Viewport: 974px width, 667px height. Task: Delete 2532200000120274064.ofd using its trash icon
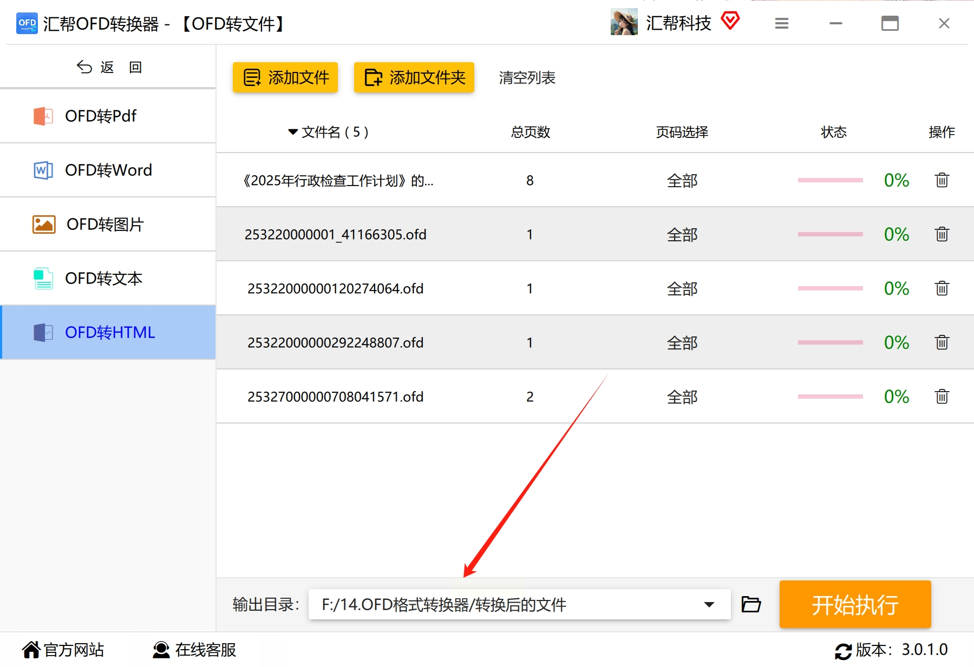[x=942, y=288]
